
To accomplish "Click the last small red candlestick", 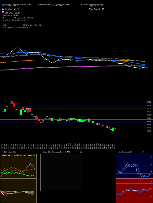I will (x=116, y=128).
